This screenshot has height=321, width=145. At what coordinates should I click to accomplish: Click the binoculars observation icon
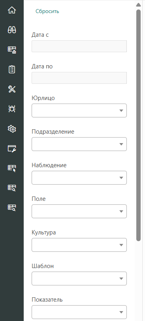coord(12,30)
